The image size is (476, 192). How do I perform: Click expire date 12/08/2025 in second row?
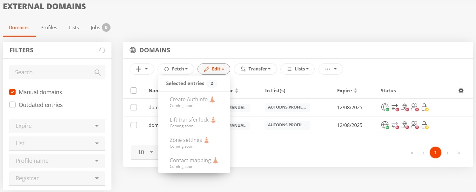pos(350,125)
